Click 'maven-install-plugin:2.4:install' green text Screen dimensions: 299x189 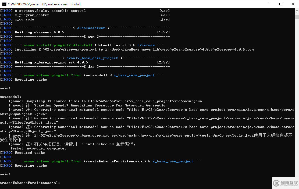click(x=58, y=45)
